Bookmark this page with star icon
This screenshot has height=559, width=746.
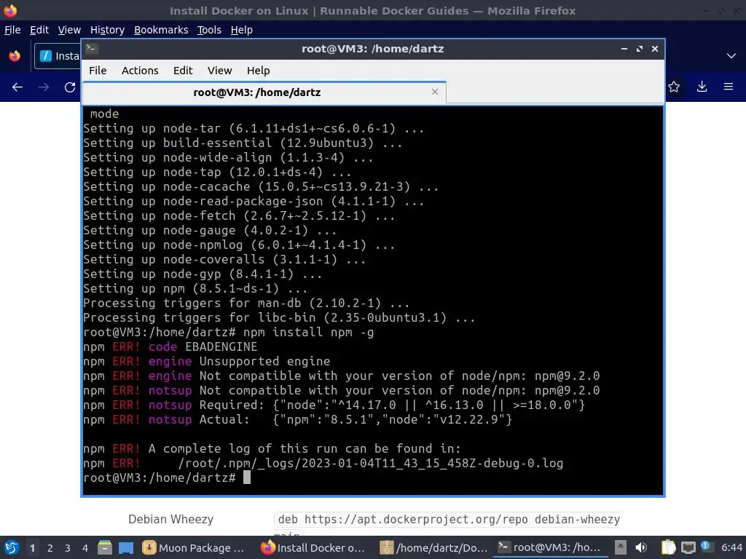pos(674,87)
